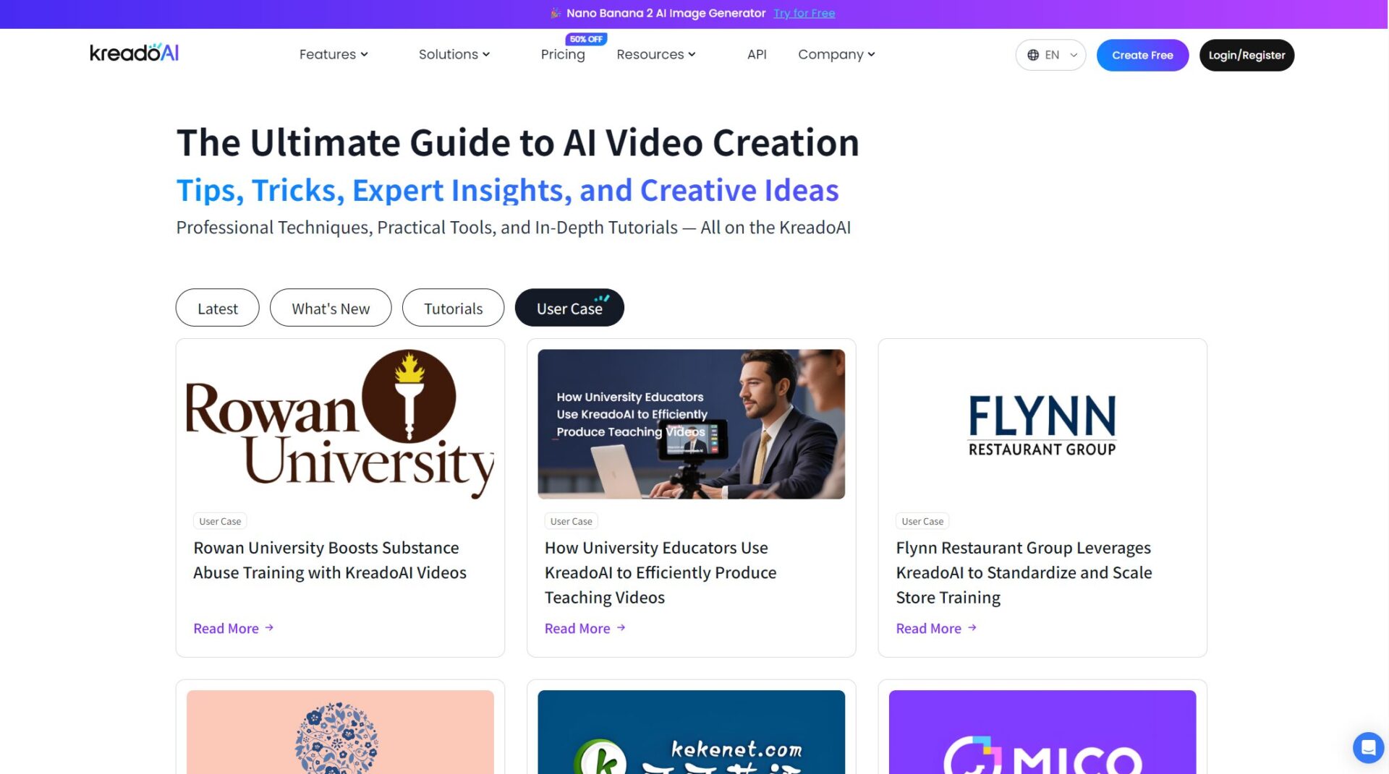Open the MICO card image

1042,731
